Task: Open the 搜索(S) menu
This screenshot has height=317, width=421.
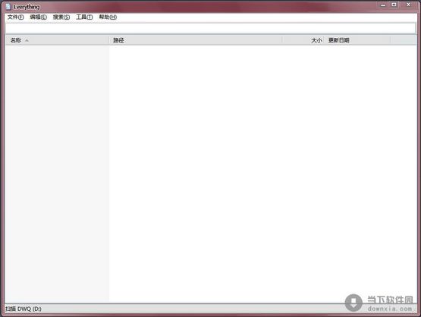Action: pos(61,17)
